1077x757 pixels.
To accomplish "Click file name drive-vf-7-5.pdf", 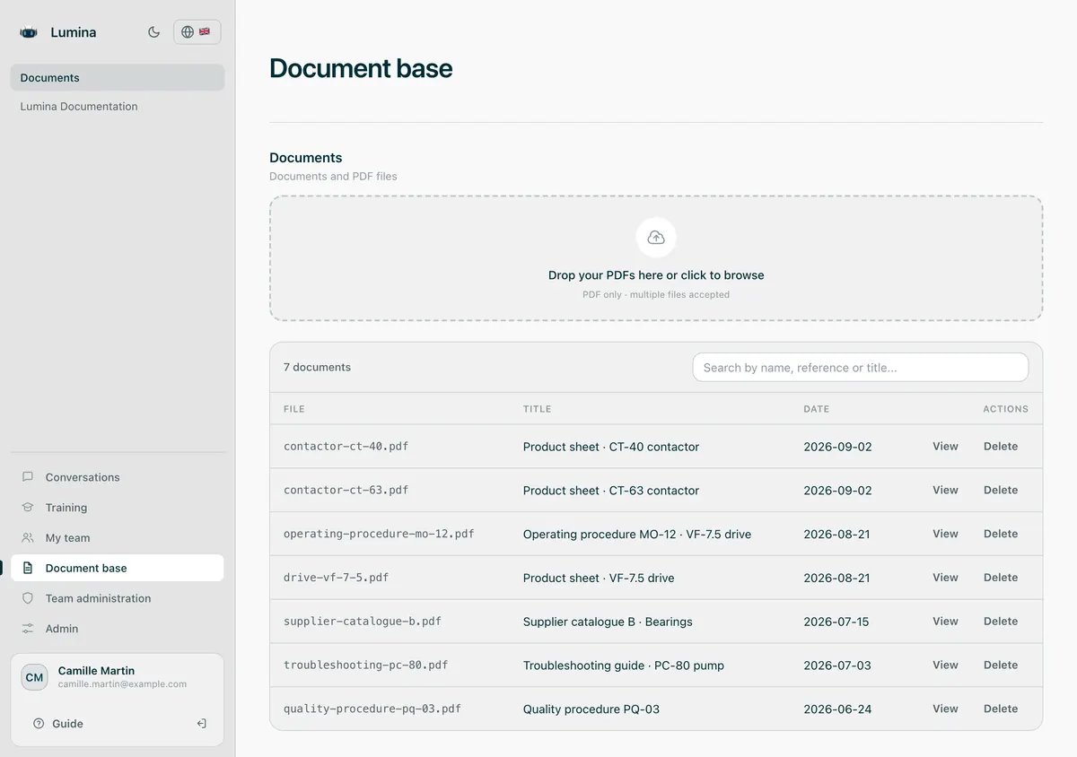I will (x=337, y=578).
